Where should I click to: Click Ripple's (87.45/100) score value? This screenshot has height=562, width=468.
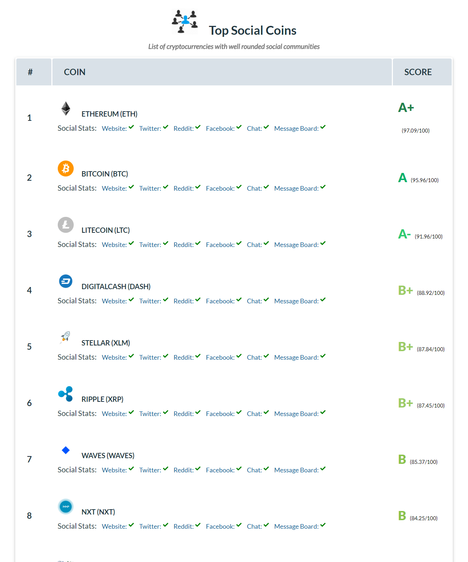pyautogui.click(x=431, y=406)
